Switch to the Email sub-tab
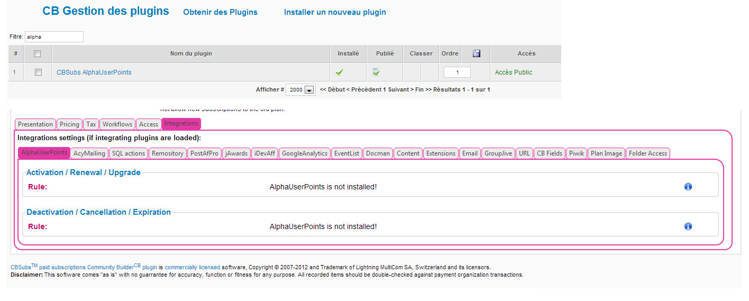The height and width of the screenshot is (301, 749). 470,153
